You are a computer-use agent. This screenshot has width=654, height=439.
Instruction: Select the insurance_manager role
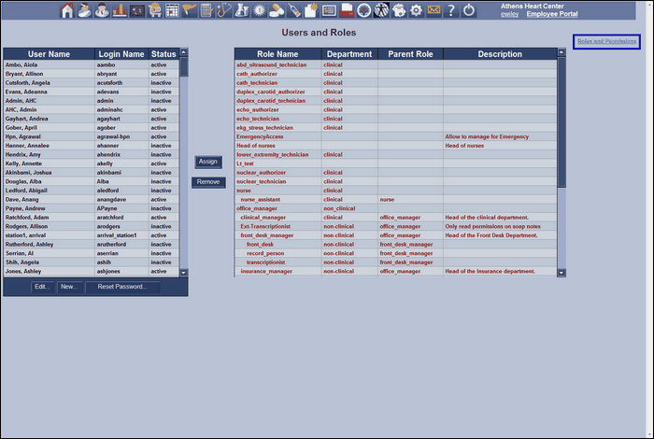395,272
